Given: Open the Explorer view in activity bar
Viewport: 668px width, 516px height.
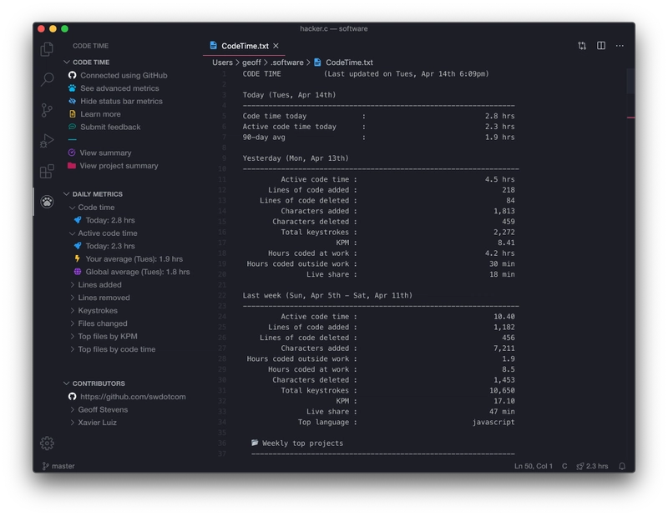Looking at the screenshot, I should (47, 49).
